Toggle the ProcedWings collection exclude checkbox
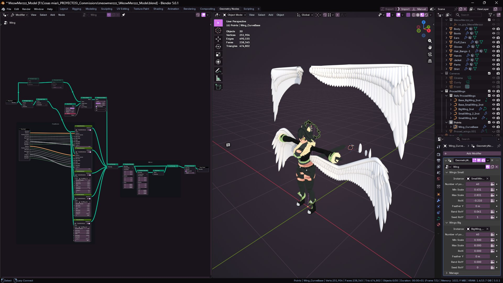This screenshot has width=503, height=283. pos(489,91)
